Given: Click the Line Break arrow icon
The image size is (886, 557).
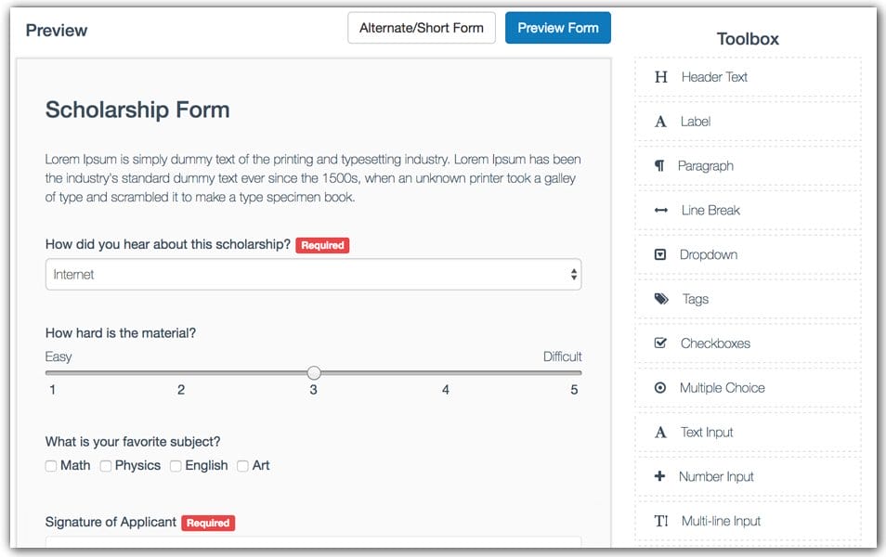Looking at the screenshot, I should point(660,210).
